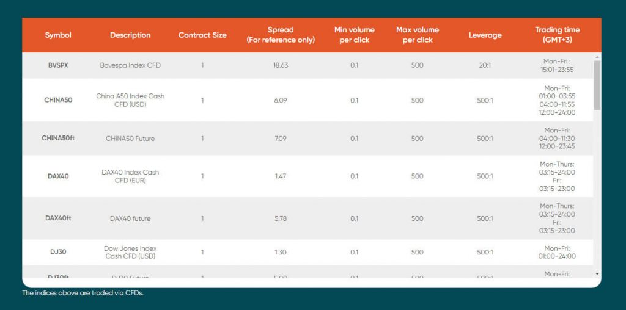Click spread value 1.47
Viewport: 626px width, 310px height.
[x=281, y=176]
